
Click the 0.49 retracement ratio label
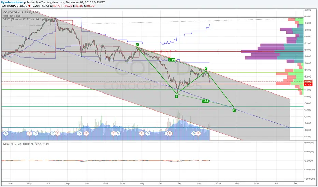pyautogui.click(x=172, y=60)
